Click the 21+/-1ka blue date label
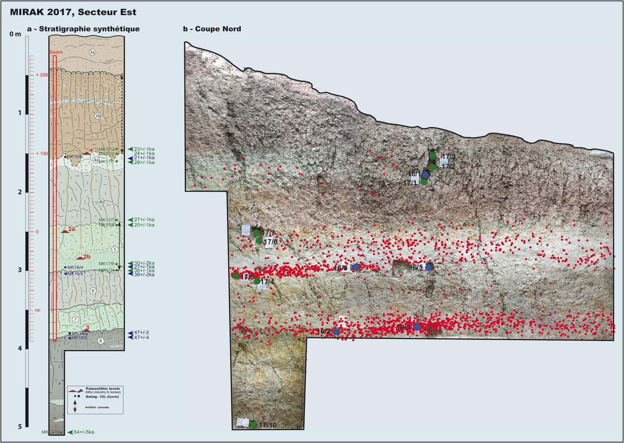The height and width of the screenshot is (443, 624). pos(144,158)
